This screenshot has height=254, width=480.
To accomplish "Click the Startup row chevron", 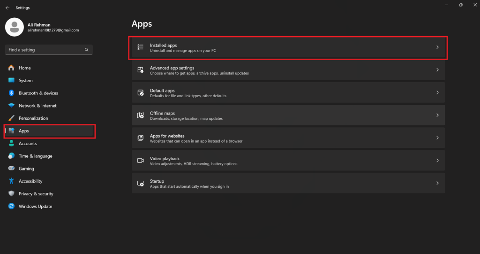I will pyautogui.click(x=437, y=183).
